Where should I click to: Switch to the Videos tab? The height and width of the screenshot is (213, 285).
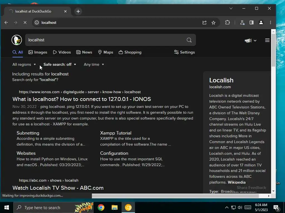coord(62,52)
